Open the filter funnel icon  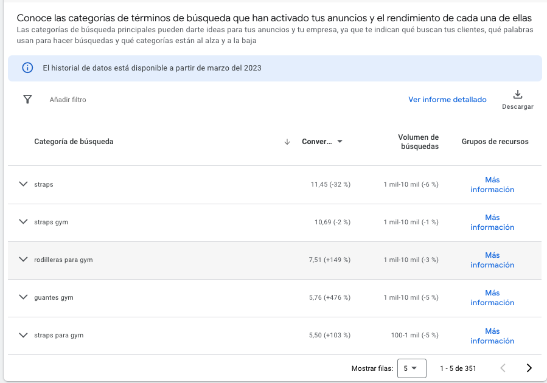27,99
